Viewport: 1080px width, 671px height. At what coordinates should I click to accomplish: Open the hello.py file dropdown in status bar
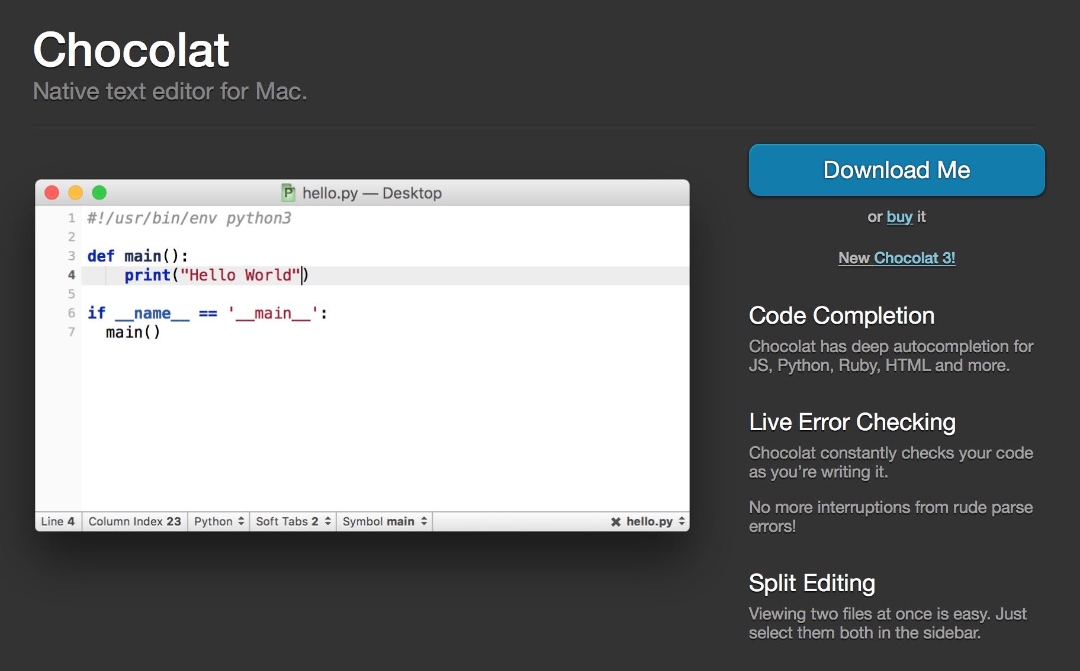click(655, 521)
